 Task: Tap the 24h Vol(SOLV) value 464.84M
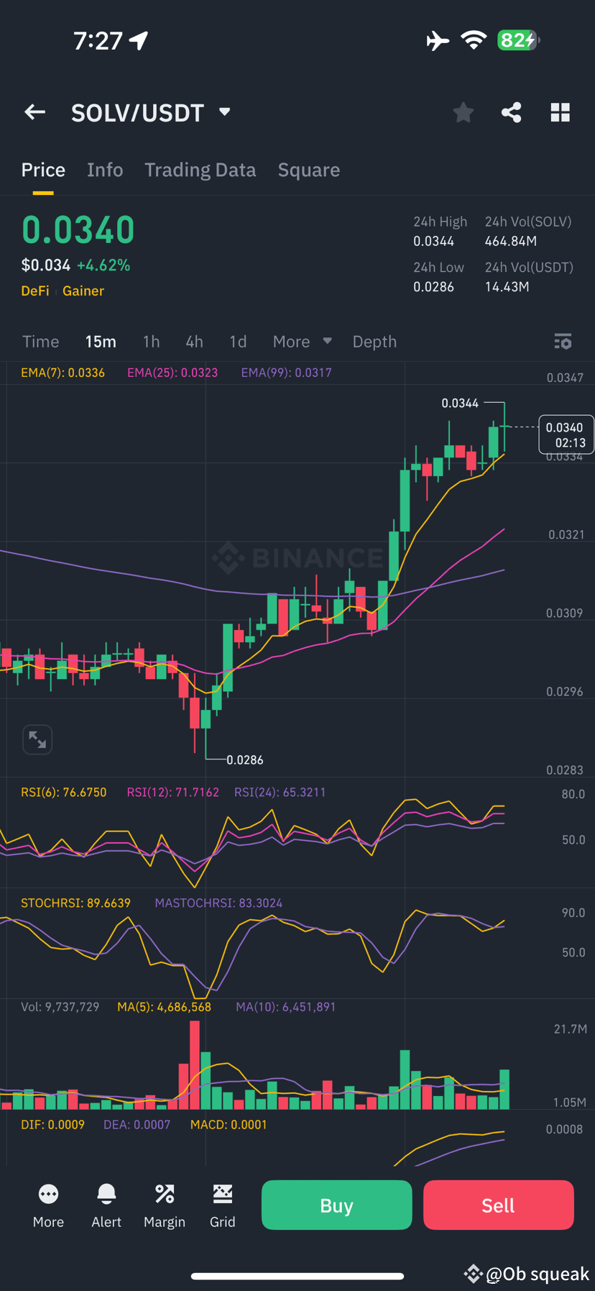pyautogui.click(x=510, y=241)
